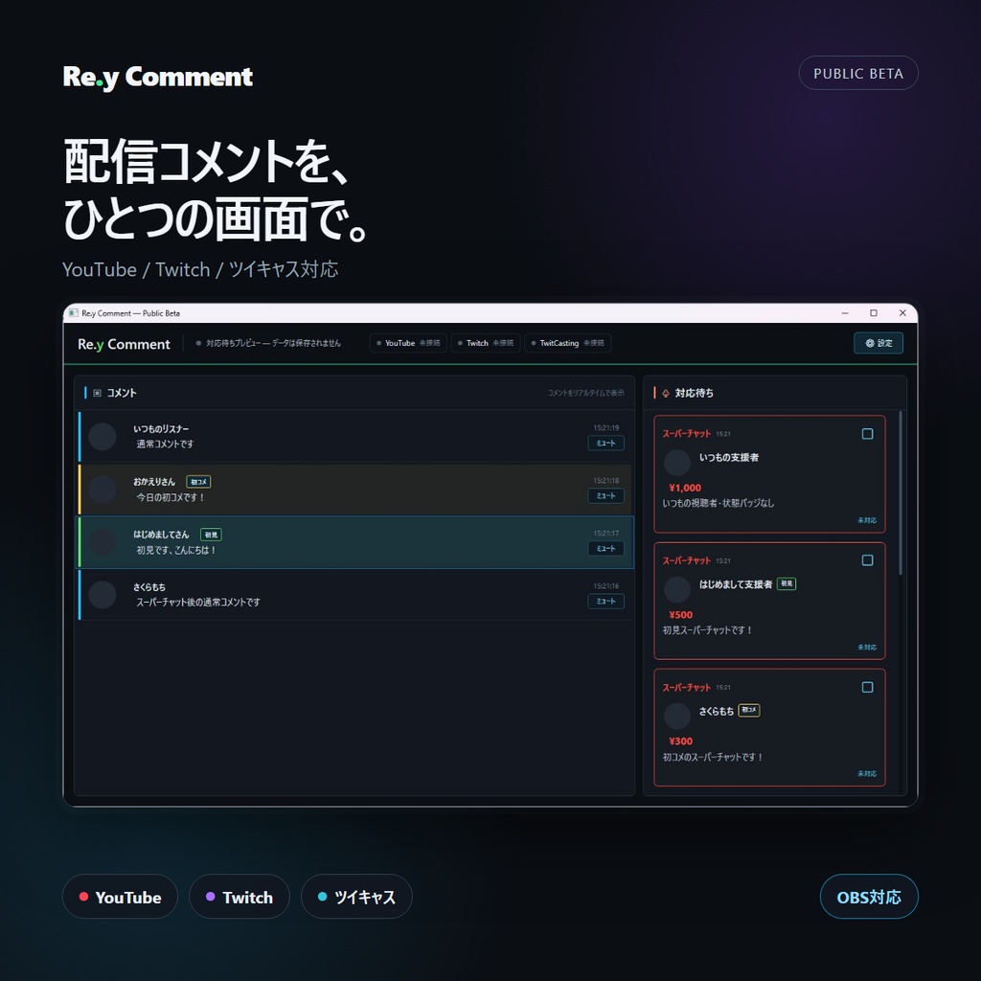The image size is (981, 981).
Task: Click the 未対応 status in the ¥1,000 card
Action: tap(866, 520)
